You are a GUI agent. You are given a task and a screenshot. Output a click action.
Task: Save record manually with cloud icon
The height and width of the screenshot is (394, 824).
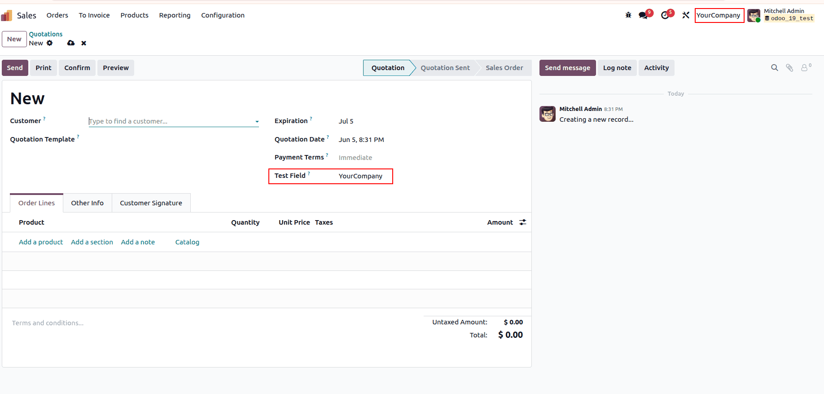(71, 43)
